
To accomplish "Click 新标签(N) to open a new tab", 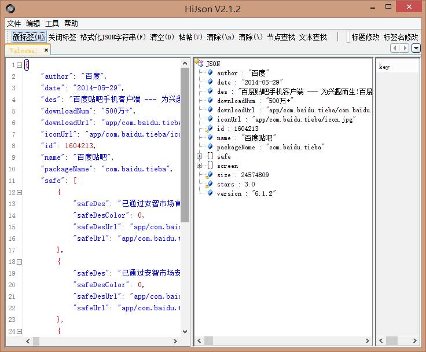I will pos(28,36).
